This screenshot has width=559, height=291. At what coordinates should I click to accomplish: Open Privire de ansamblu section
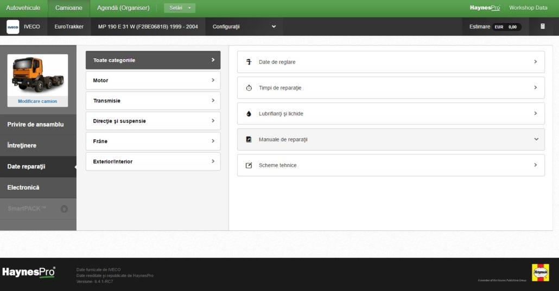[38, 124]
